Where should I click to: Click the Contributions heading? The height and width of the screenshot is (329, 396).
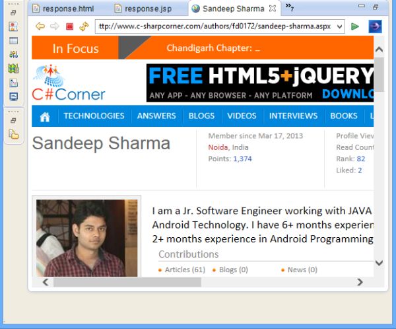(189, 254)
